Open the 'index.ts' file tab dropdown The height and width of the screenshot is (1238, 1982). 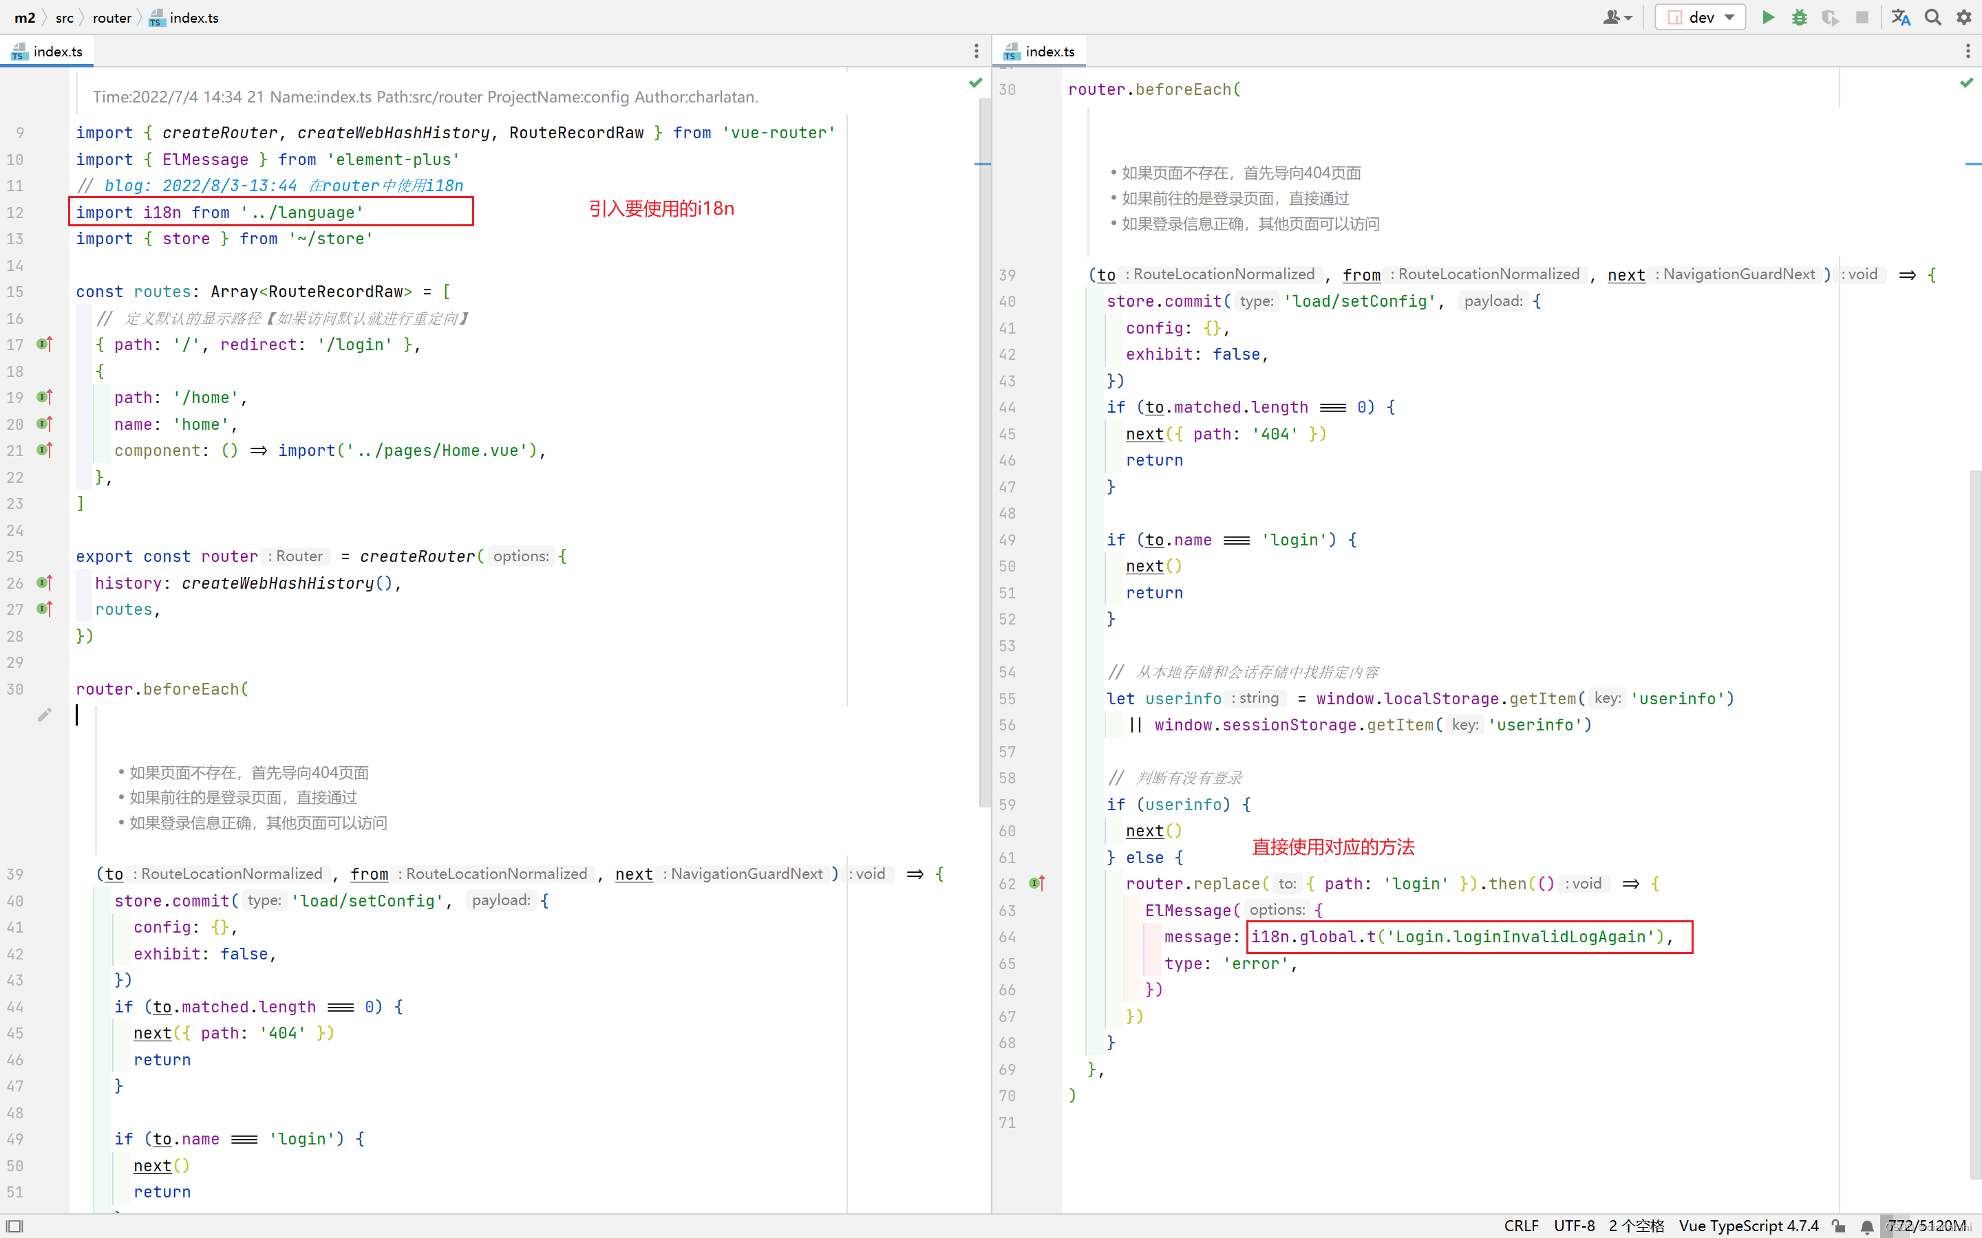[x=976, y=50]
